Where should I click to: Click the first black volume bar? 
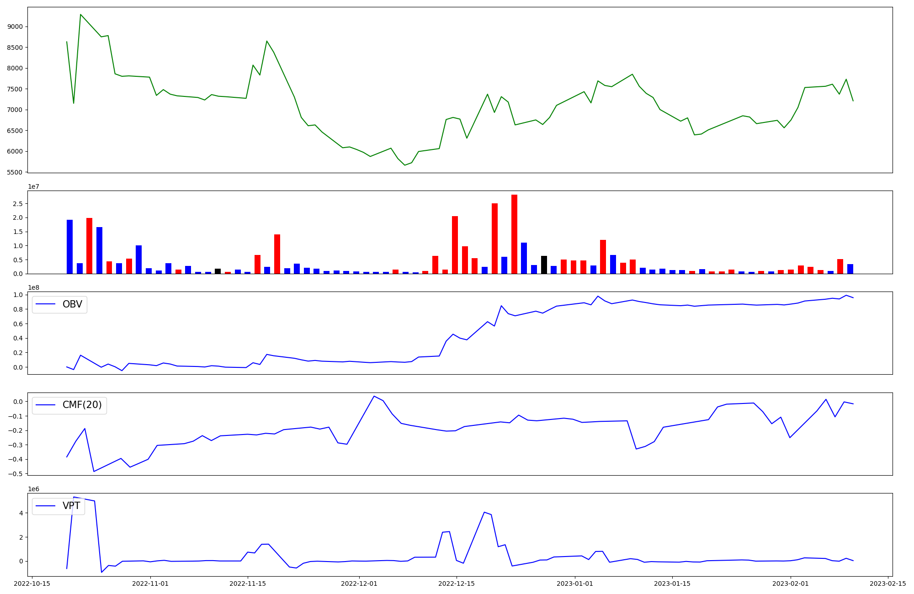tap(218, 271)
